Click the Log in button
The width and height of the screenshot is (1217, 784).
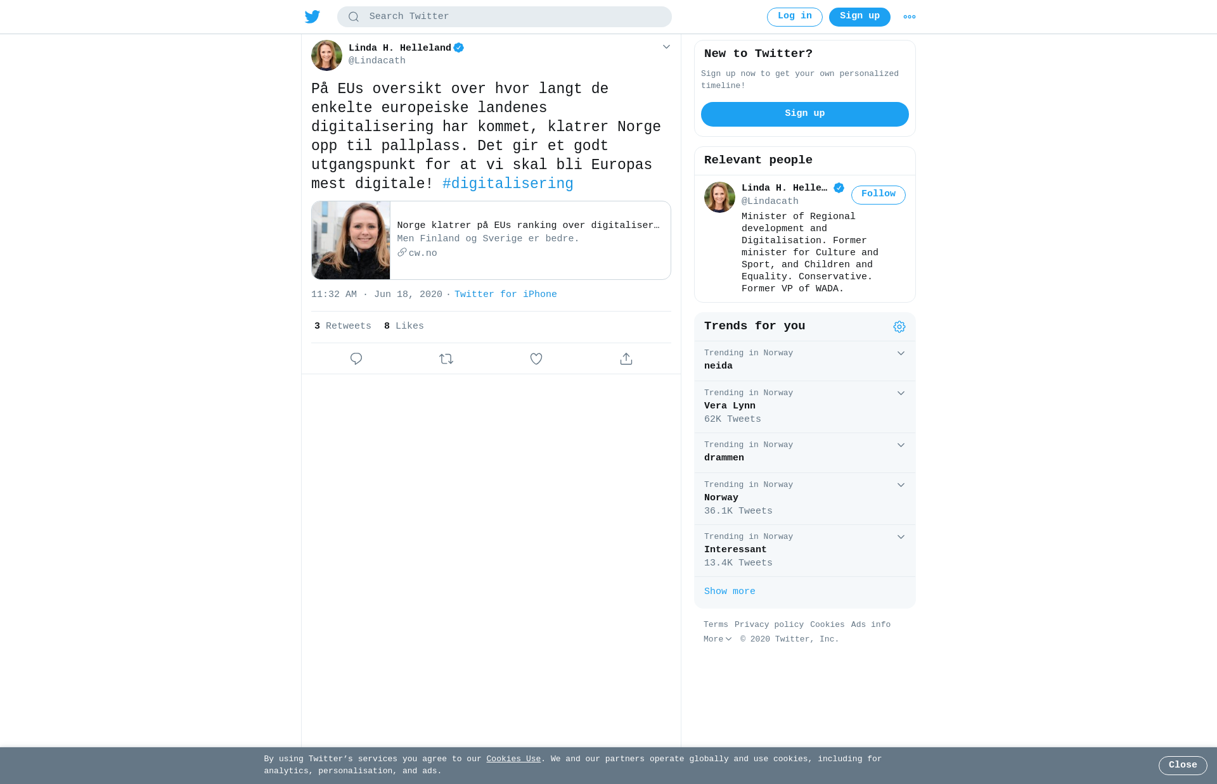(795, 17)
